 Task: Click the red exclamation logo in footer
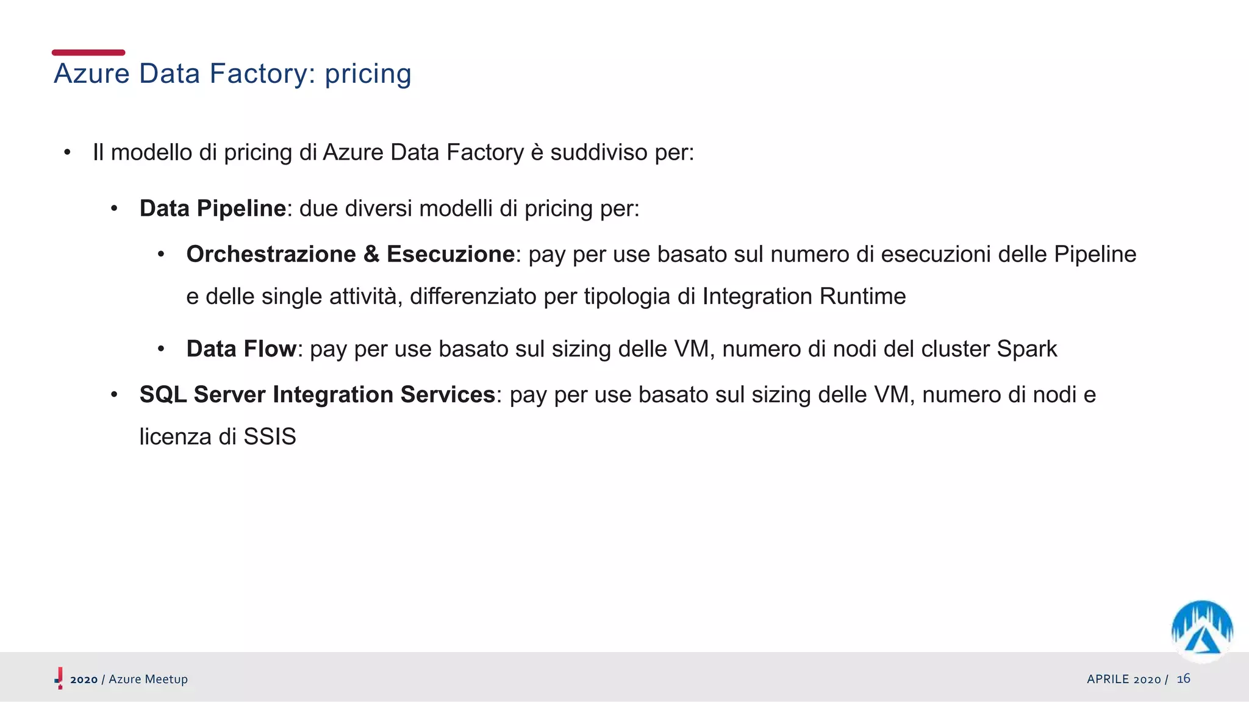point(59,678)
